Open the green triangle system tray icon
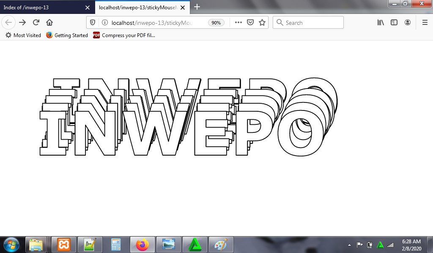This screenshot has height=253, width=433. click(380, 245)
